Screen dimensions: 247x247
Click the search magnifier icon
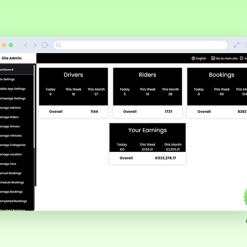58,45
